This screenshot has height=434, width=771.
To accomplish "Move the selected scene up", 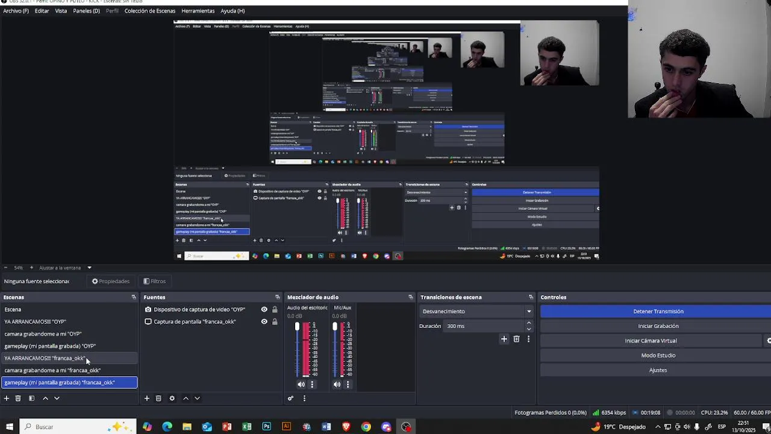I will click(x=45, y=398).
